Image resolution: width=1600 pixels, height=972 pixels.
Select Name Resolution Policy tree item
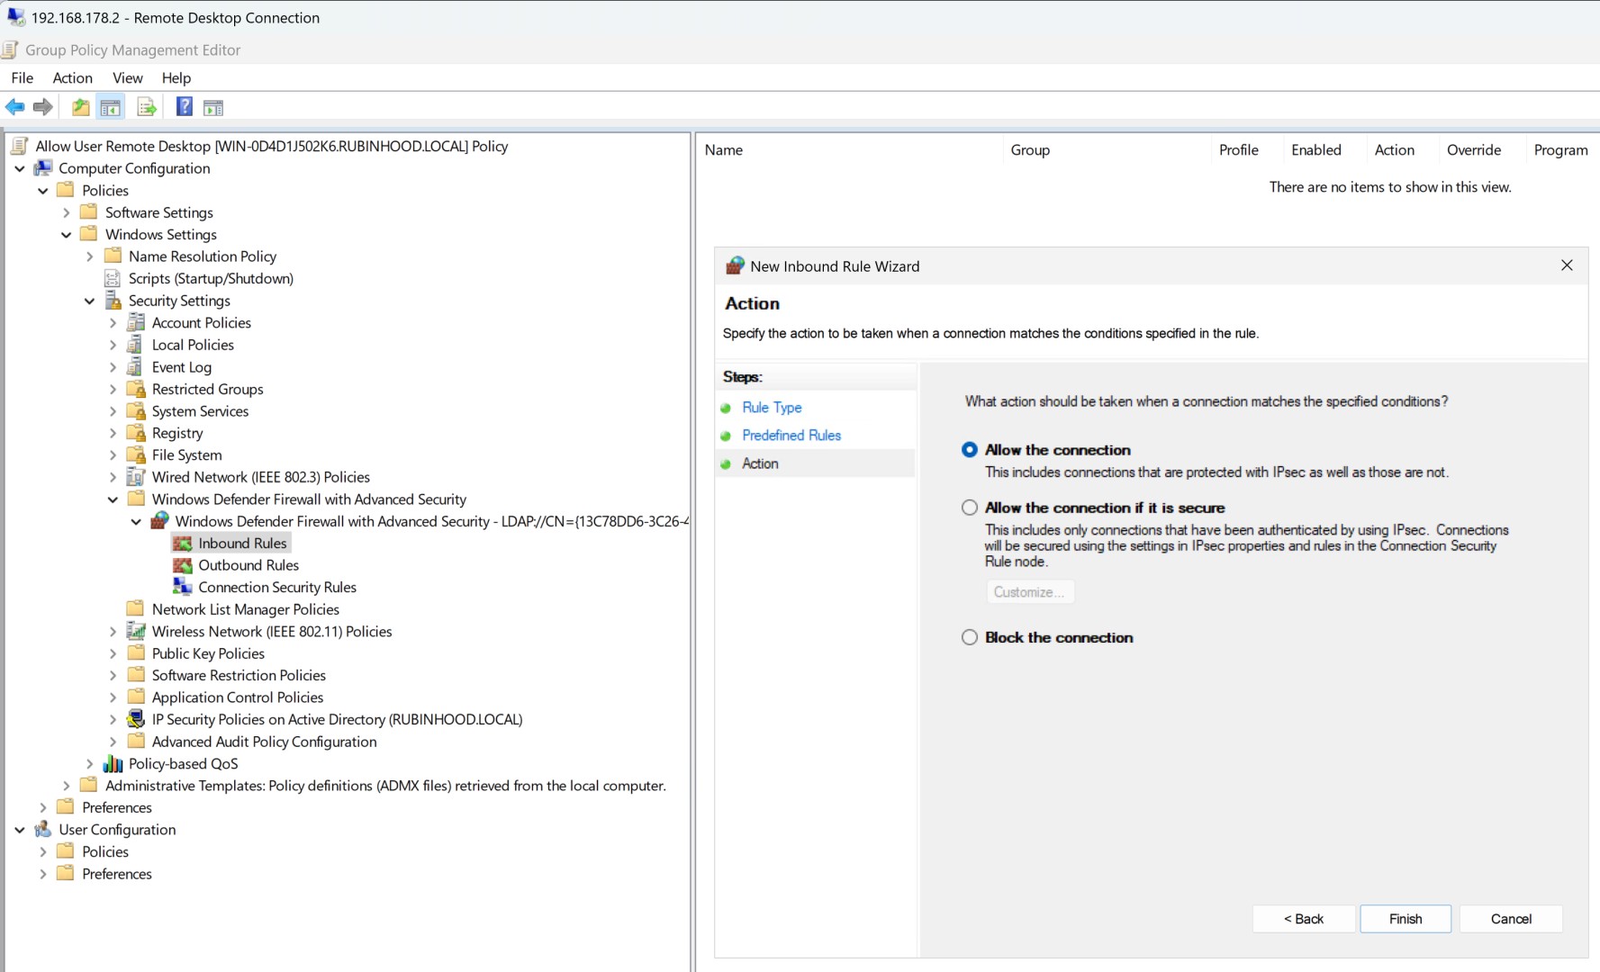pos(202,256)
